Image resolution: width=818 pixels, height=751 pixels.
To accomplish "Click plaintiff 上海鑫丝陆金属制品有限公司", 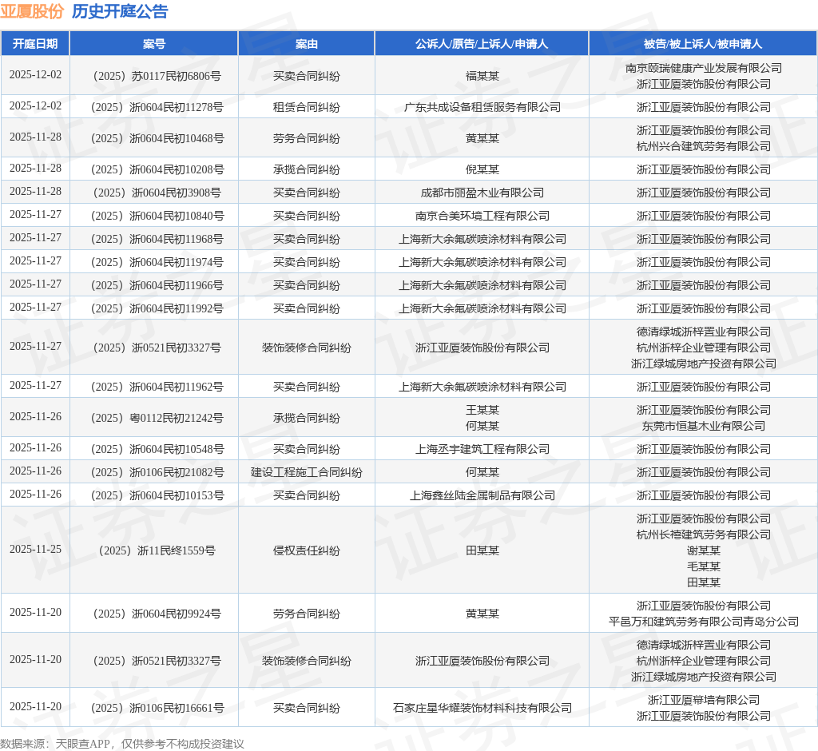I will (482, 496).
